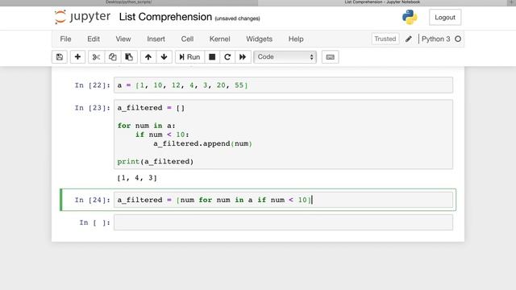Click into cell 24 list comprehension code
Screen dimensions: 516x290
pyautogui.click(x=283, y=200)
